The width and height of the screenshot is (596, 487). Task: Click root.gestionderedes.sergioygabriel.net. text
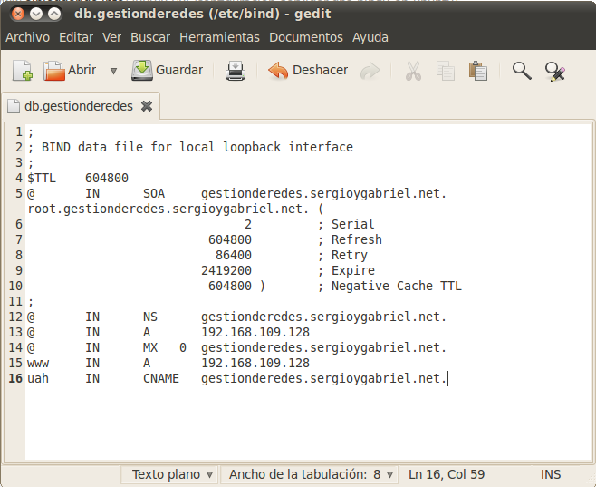(168, 209)
